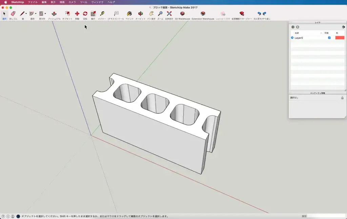The height and width of the screenshot is (219, 347).
Task: Open the ウィンドウ menu
Action: 97,2
